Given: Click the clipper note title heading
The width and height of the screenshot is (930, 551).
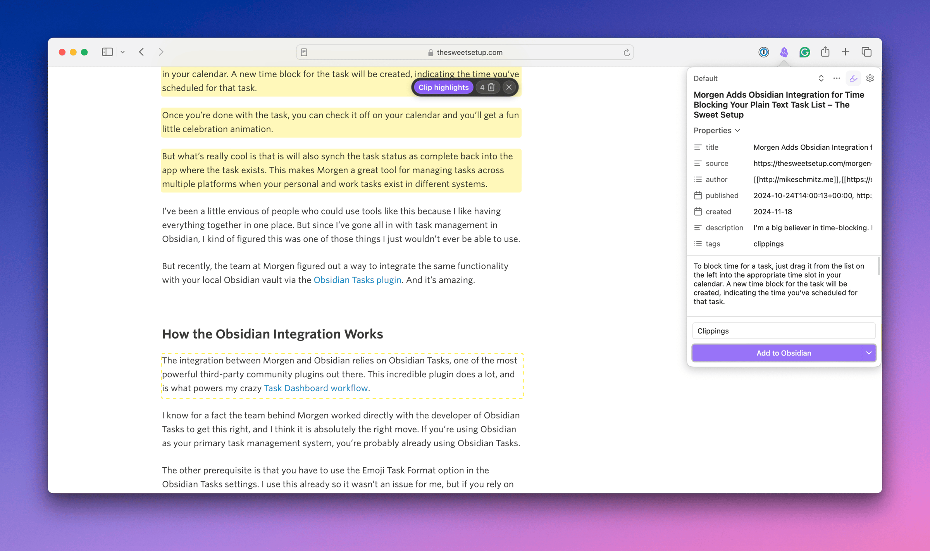Looking at the screenshot, I should point(779,105).
